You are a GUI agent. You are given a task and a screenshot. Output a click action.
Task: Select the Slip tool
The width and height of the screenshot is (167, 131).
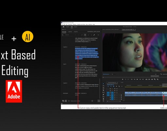104,92
